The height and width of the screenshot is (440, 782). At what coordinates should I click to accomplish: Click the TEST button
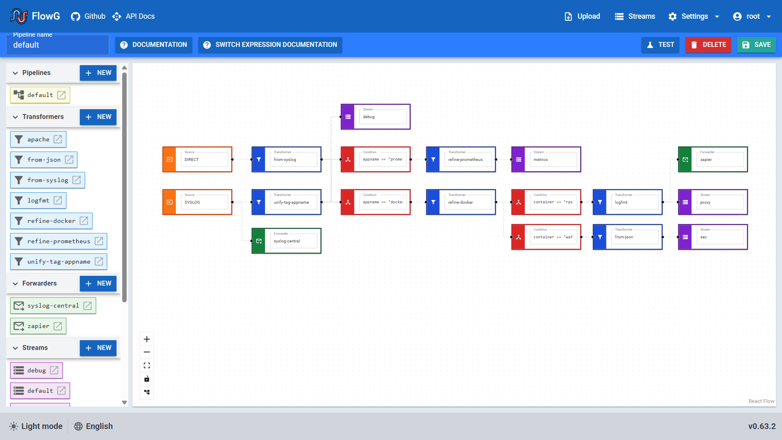coord(660,45)
